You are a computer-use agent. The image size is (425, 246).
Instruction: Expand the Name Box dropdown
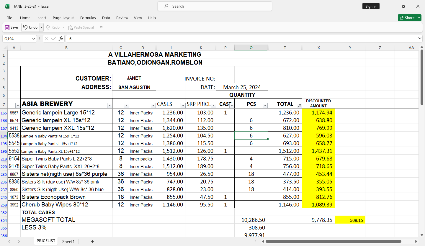click(33, 39)
